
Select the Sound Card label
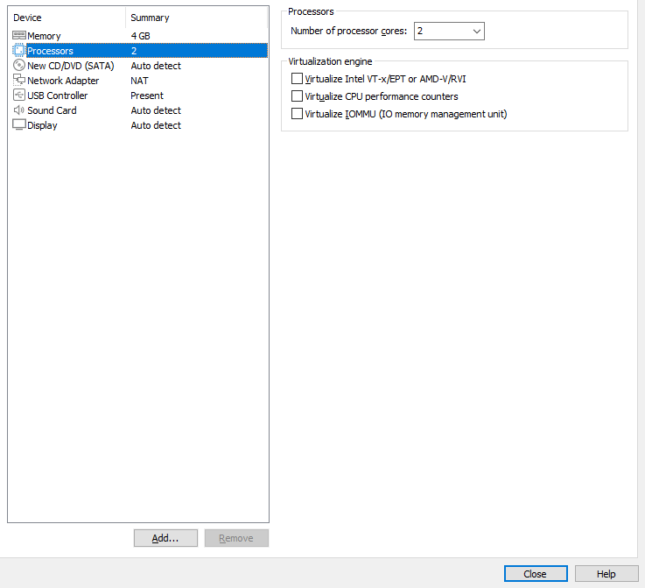pos(52,110)
